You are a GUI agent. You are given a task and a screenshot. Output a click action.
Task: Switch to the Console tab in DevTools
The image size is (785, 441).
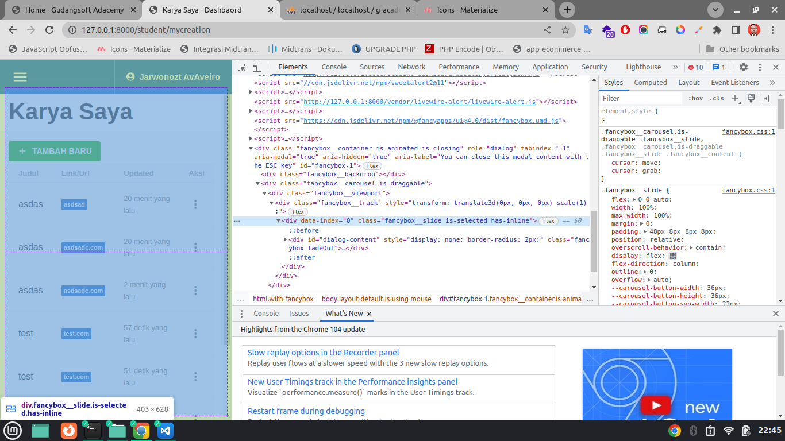click(x=334, y=67)
